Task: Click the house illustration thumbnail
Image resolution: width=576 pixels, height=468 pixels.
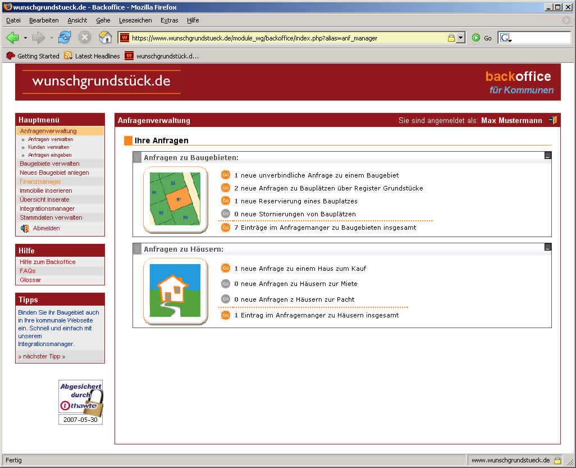Action: (175, 290)
